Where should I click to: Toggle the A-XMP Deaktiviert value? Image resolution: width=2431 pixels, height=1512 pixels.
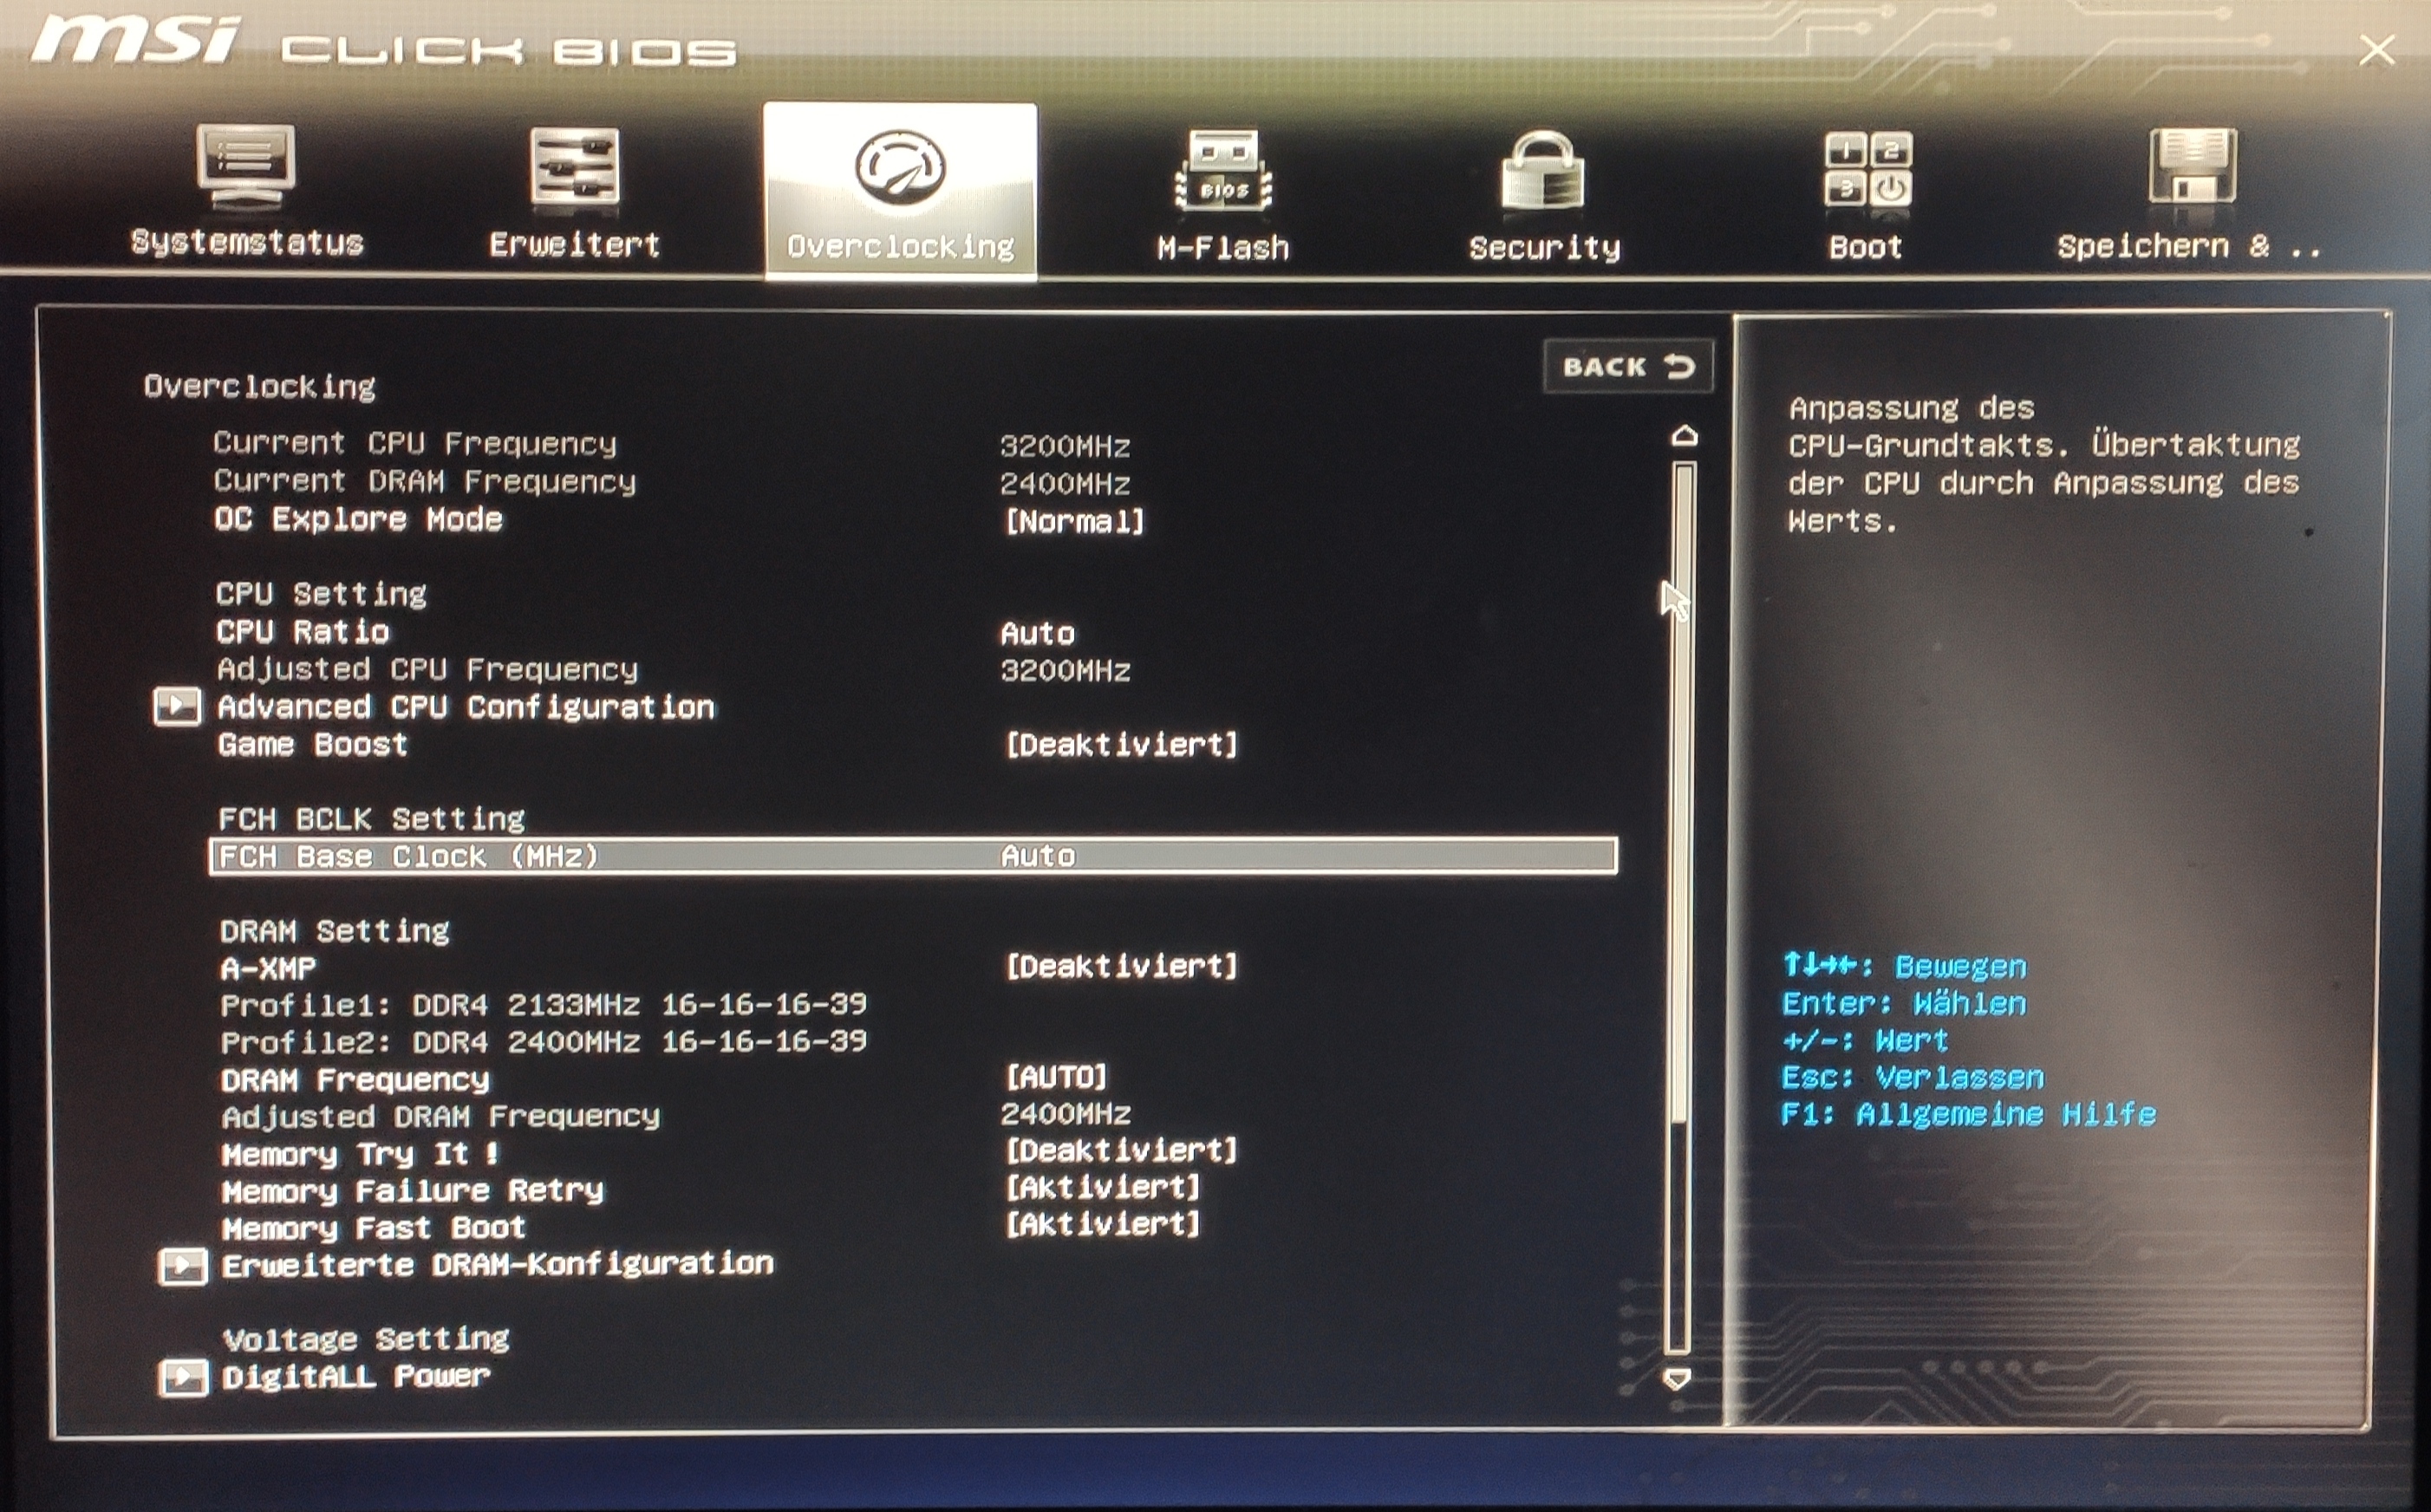click(1120, 966)
